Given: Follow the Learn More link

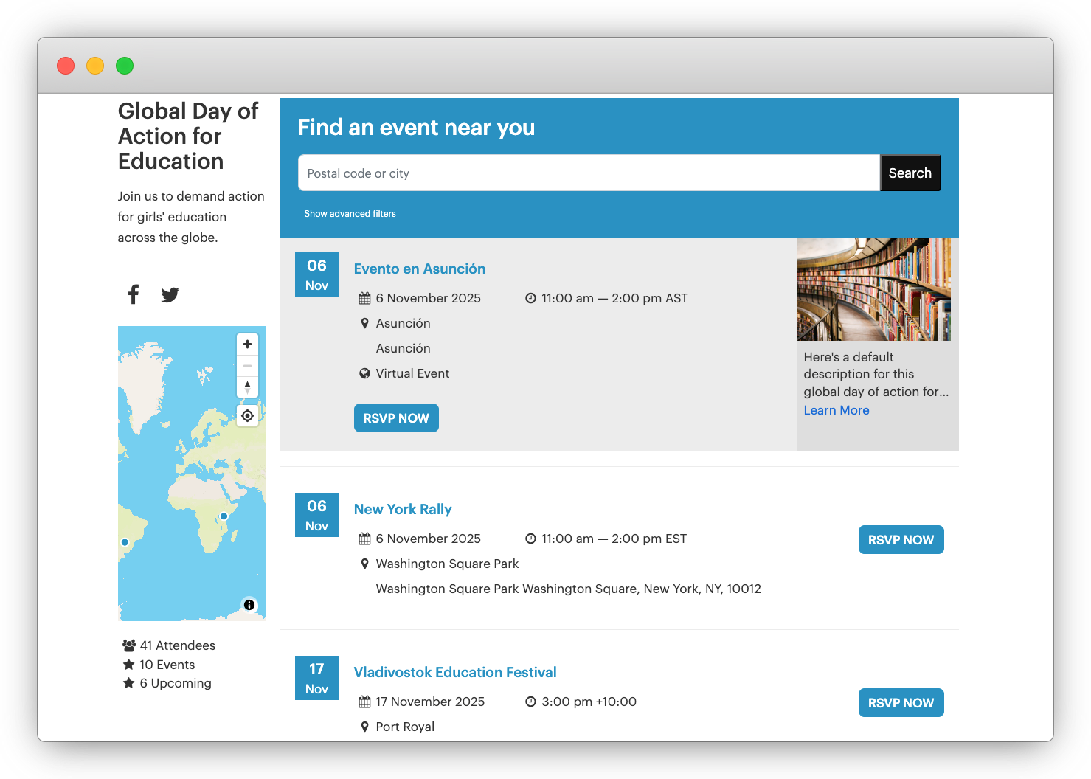Looking at the screenshot, I should click(x=836, y=411).
